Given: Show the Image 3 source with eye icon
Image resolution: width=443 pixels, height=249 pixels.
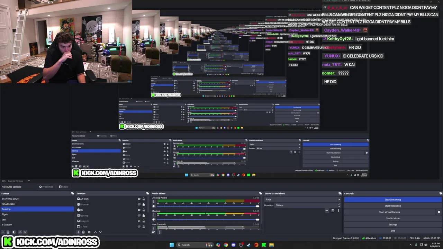Looking at the screenshot, I should pos(139,221).
